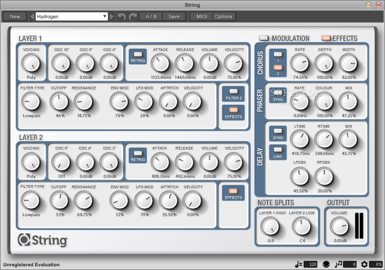Click Layer 1 OSC 16" knob
Image resolution: width=385 pixels, height=270 pixels.
(x=61, y=63)
